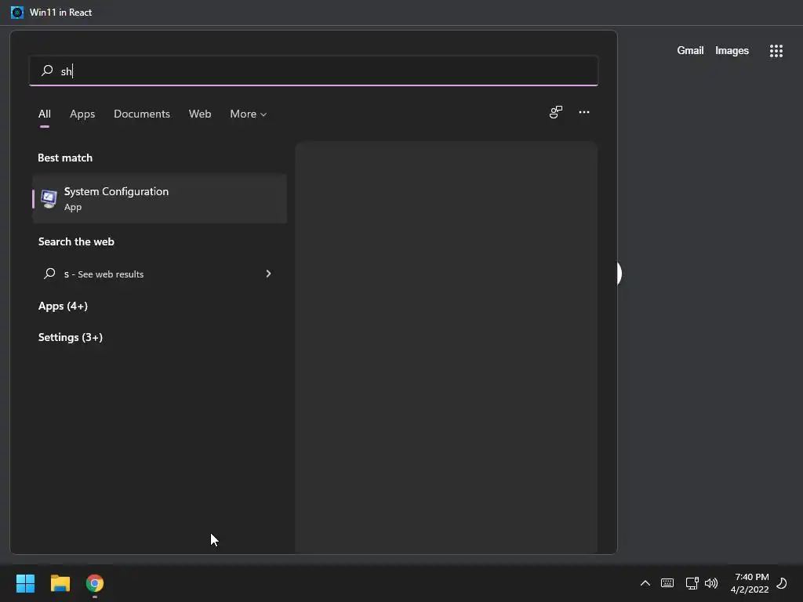Open the volume speaker tray icon

[711, 583]
